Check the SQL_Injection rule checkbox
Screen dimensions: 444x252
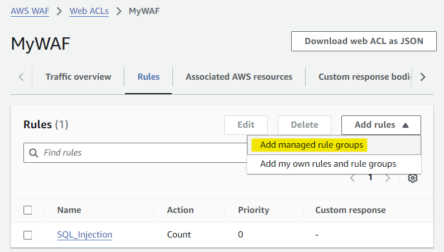[28, 235]
